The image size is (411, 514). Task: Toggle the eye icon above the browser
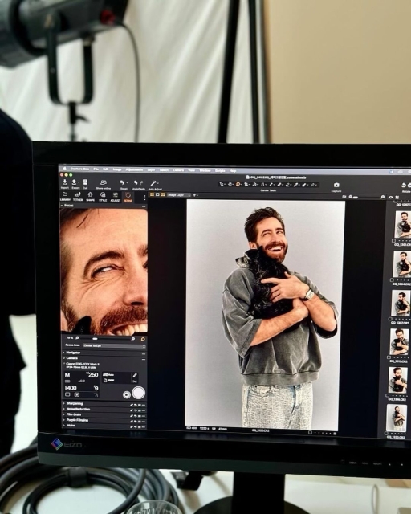[x=391, y=198]
